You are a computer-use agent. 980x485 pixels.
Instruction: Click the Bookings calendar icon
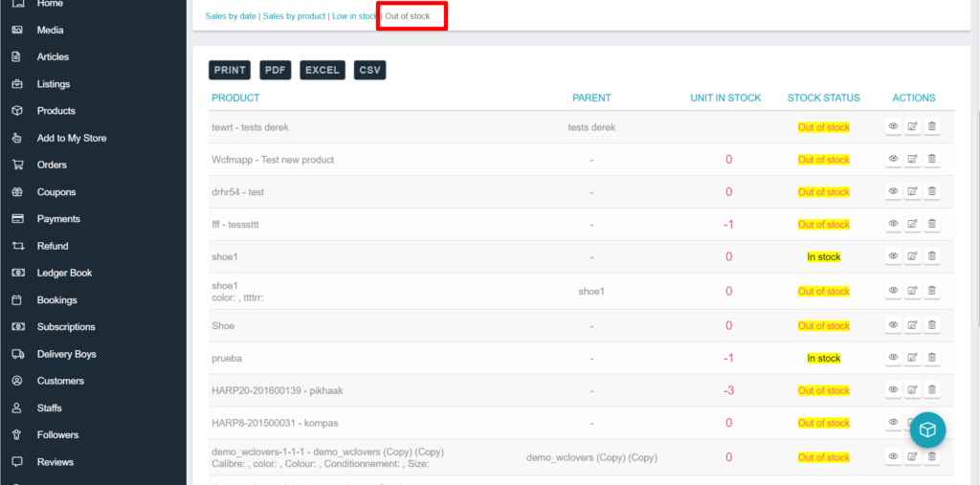click(x=17, y=299)
